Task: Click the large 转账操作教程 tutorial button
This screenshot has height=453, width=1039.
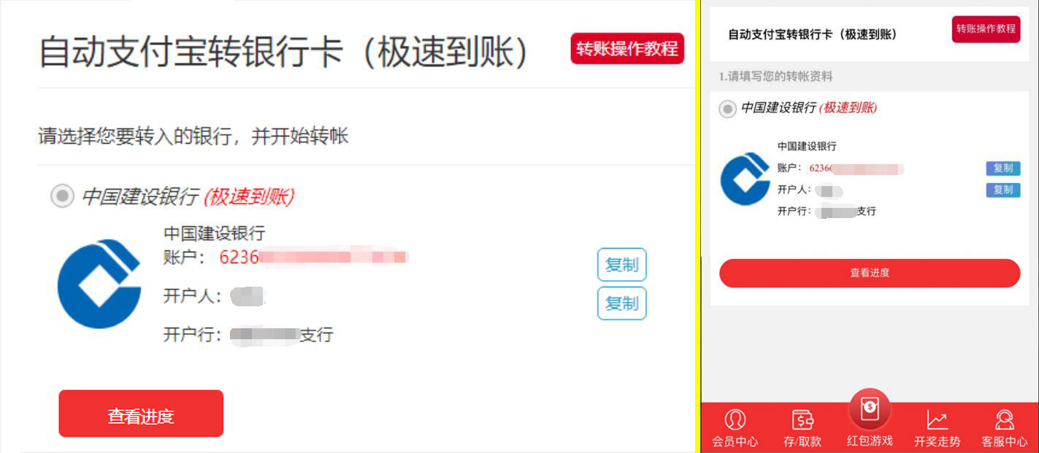Action: [x=627, y=49]
